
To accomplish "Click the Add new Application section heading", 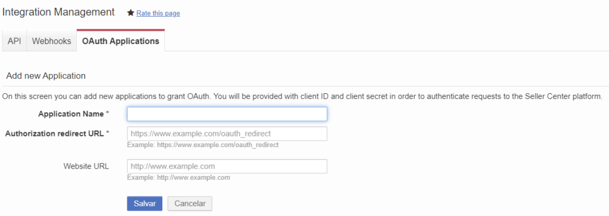I will 46,75.
